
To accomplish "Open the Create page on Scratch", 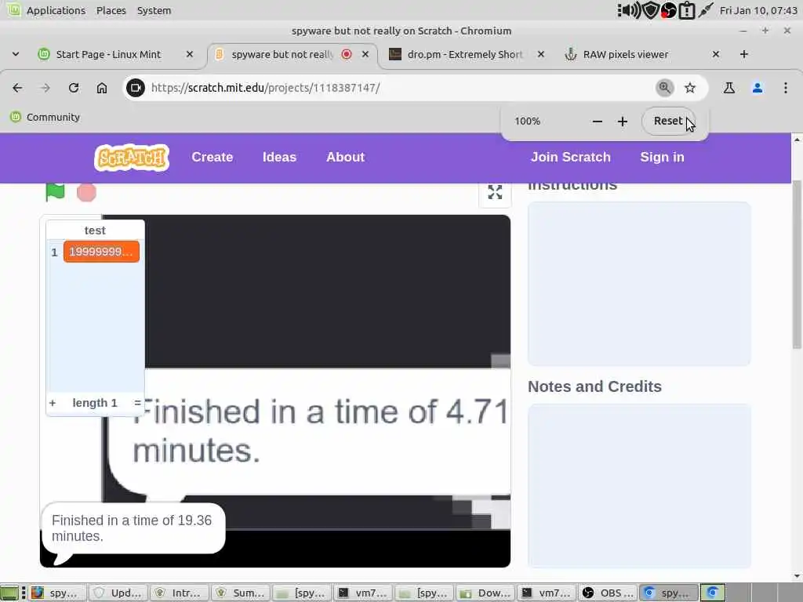I will coord(212,157).
